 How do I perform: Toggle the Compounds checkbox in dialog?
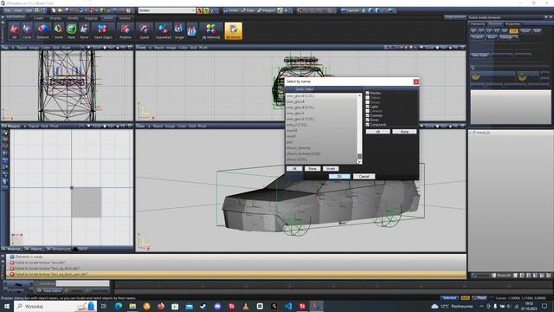tap(367, 124)
